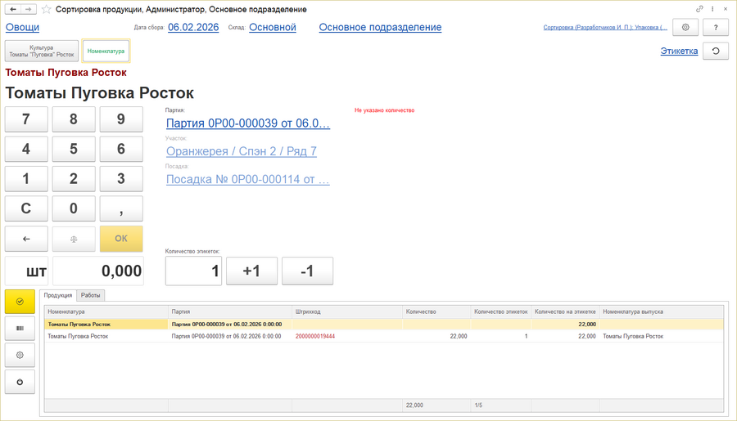Open the Основное подразделение link
The image size is (737, 421).
click(x=380, y=27)
